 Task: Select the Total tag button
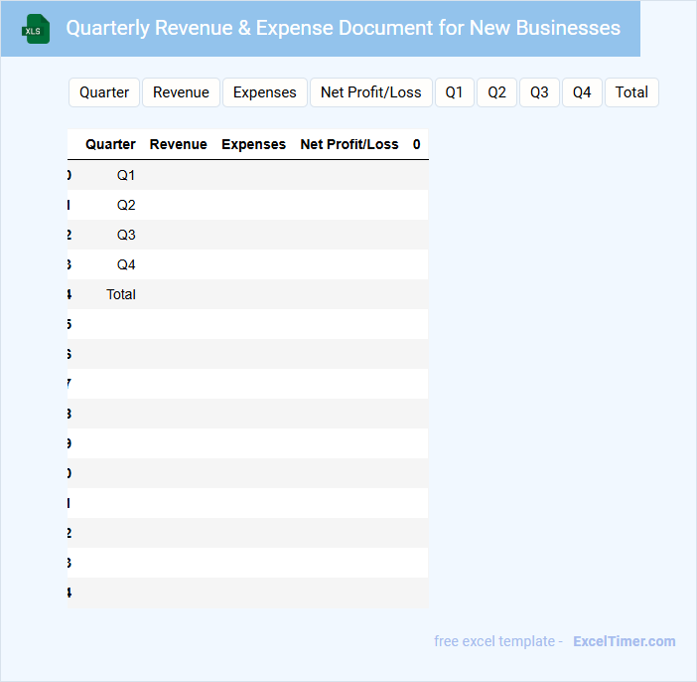click(631, 92)
